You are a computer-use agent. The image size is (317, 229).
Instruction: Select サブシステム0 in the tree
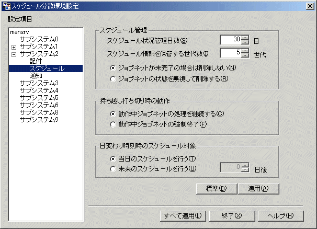[39, 39]
